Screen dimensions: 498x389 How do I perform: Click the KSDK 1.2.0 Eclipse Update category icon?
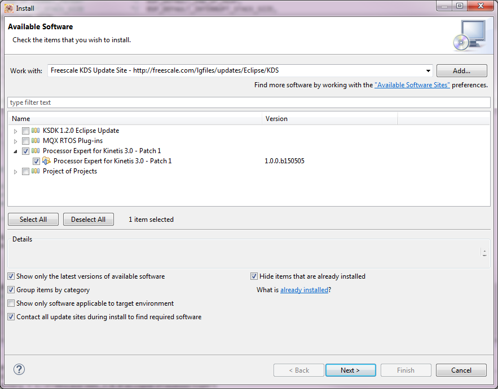(x=36, y=131)
